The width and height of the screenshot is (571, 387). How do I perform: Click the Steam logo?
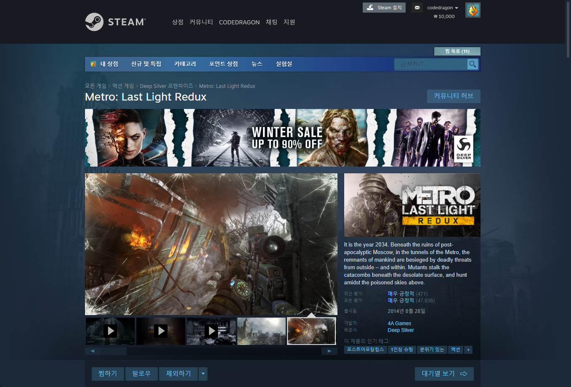[115, 22]
